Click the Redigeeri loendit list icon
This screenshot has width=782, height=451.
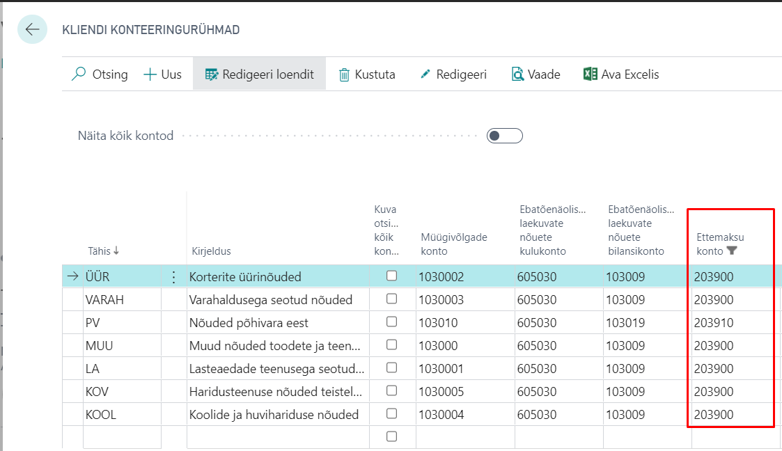click(211, 74)
